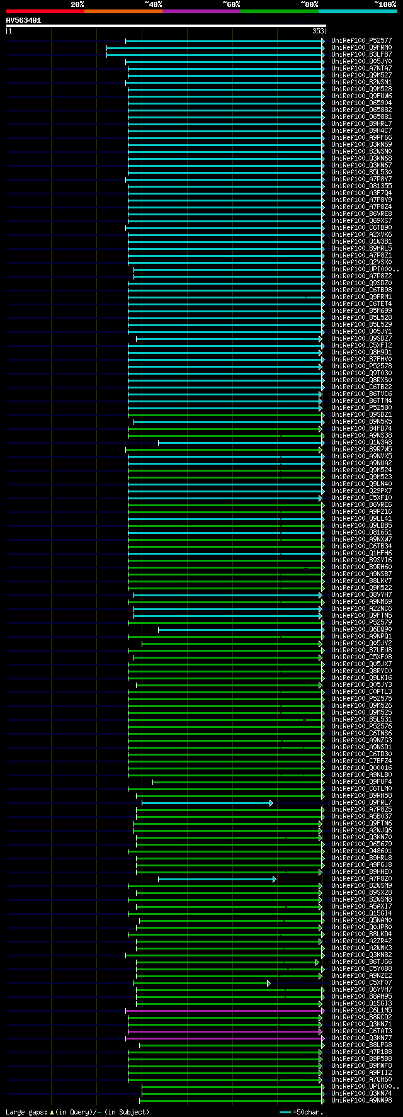Click hit label UniRef100_B5M699
Viewport: 403px width, 1117px height.
coord(361,311)
